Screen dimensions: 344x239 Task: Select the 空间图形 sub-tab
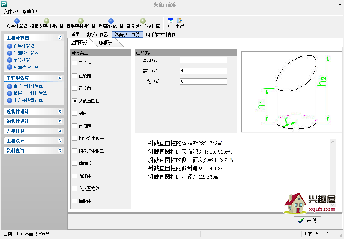(79, 43)
